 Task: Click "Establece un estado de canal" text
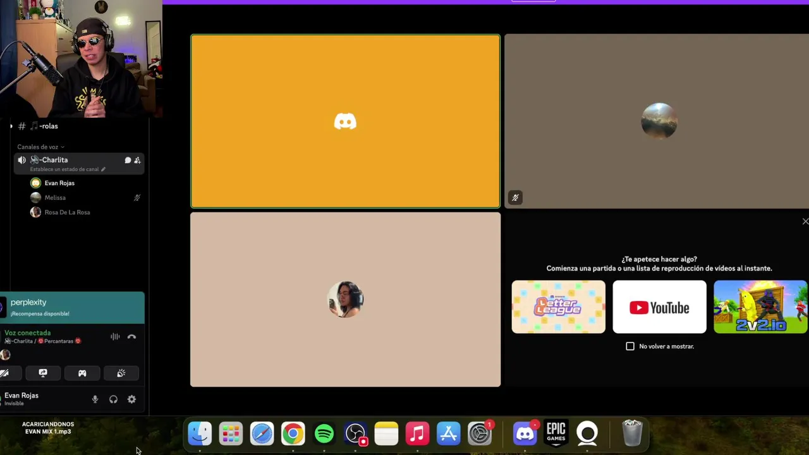pyautogui.click(x=64, y=169)
